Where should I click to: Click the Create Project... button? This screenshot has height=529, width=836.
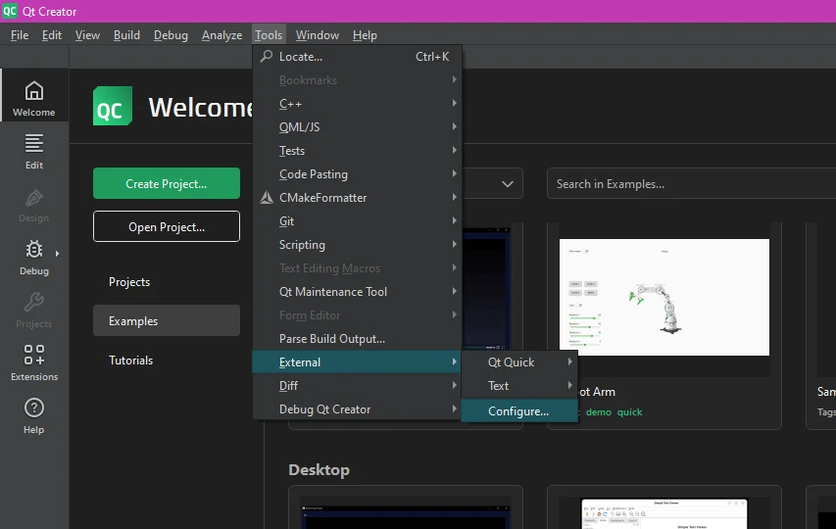point(167,184)
